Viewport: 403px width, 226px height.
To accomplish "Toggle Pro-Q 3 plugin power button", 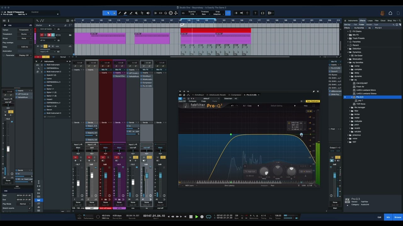I will click(x=180, y=99).
